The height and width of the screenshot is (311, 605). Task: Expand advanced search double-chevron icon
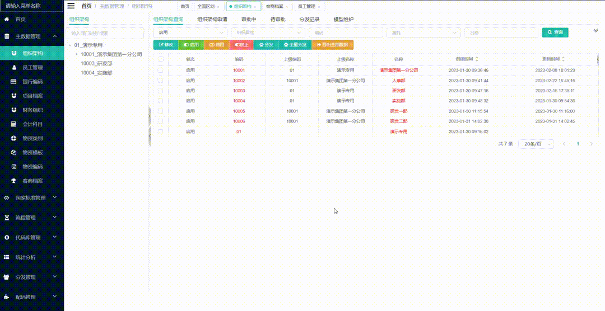pyautogui.click(x=595, y=31)
